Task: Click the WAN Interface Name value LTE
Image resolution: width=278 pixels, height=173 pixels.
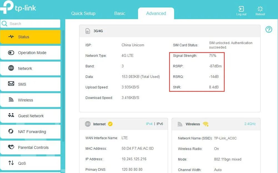Action: click(124, 138)
